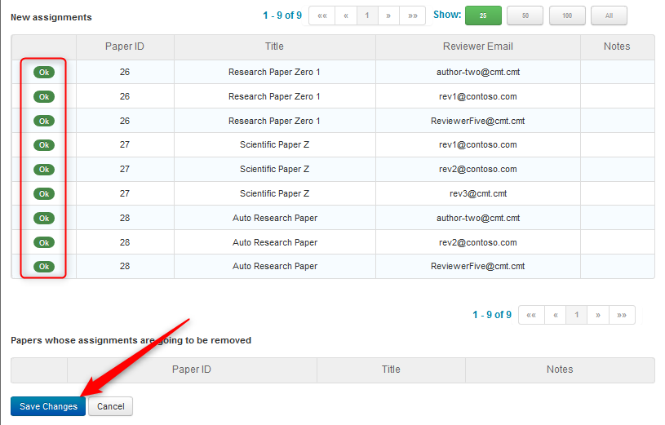Click '1 - 9 of 9' count above table
Image resolution: width=665 pixels, height=425 pixels.
point(282,15)
